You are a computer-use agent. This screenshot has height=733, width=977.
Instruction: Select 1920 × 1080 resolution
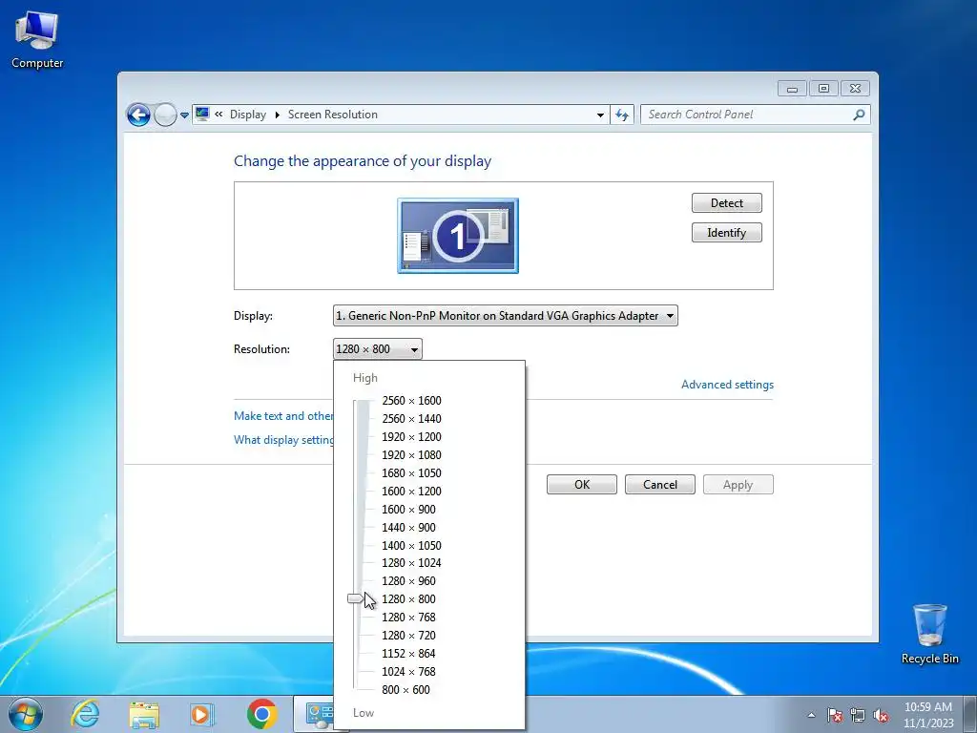[x=411, y=454]
